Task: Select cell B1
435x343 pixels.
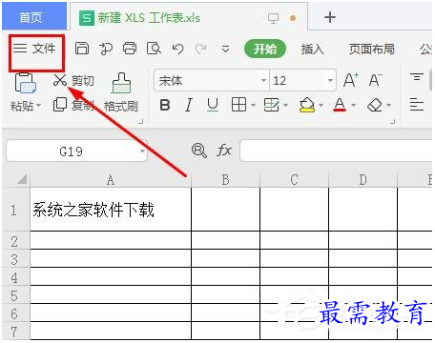Action: click(225, 210)
